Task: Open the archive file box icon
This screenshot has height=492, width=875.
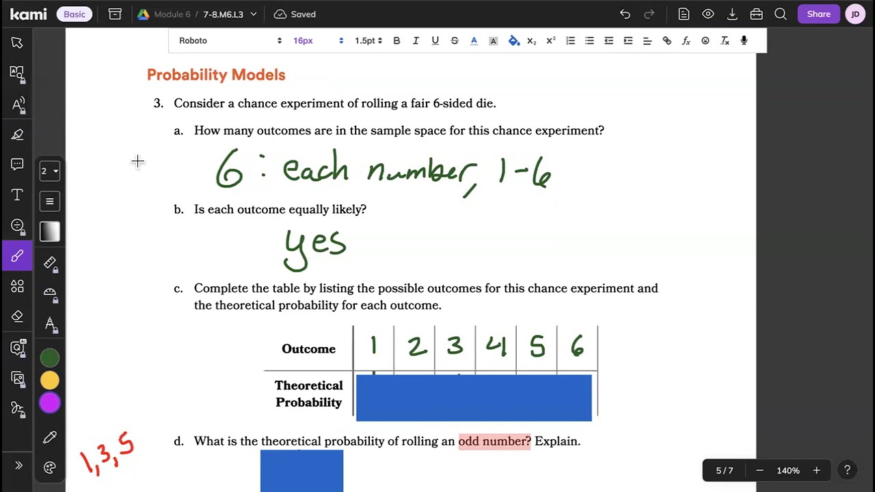Action: click(x=115, y=14)
